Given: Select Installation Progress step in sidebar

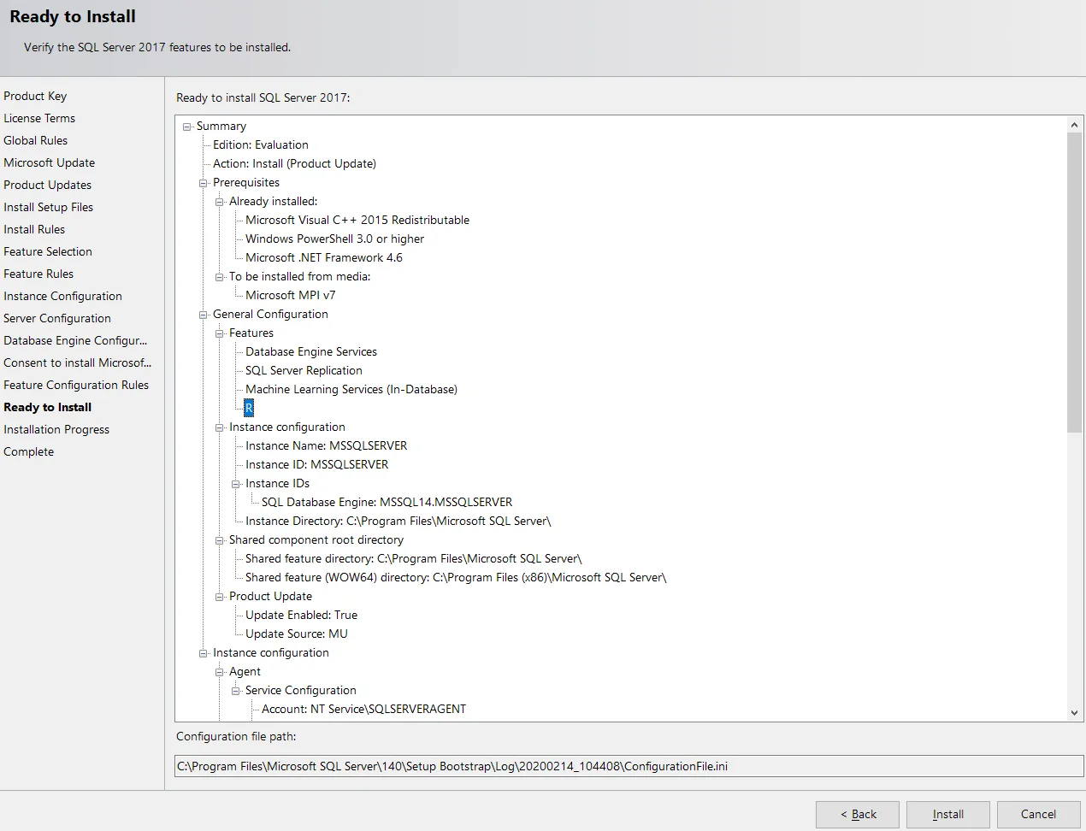Looking at the screenshot, I should click(56, 429).
